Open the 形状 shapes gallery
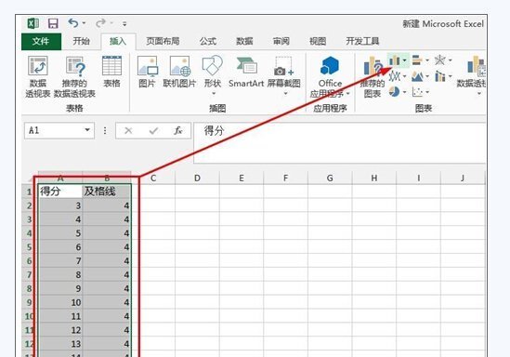 click(x=213, y=75)
